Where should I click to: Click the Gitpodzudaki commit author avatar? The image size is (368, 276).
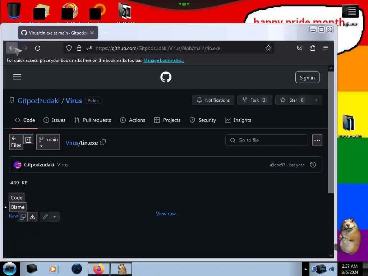[x=18, y=165]
